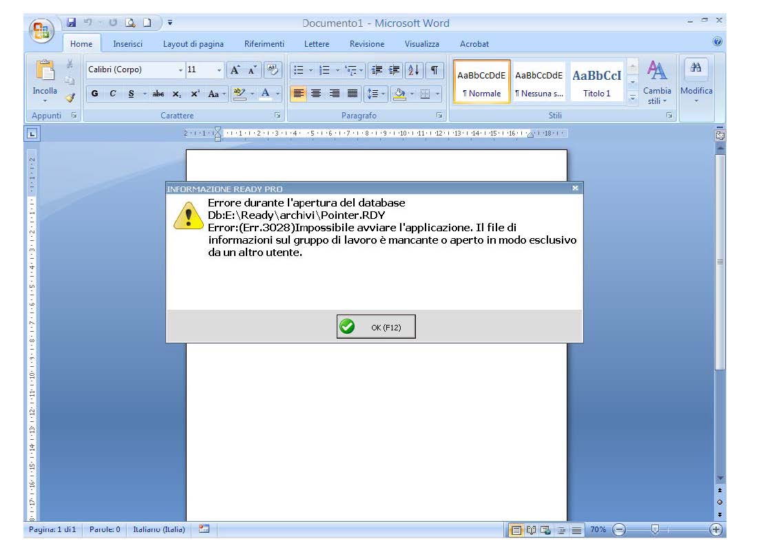Apply the Titolo 1 style

point(597,82)
